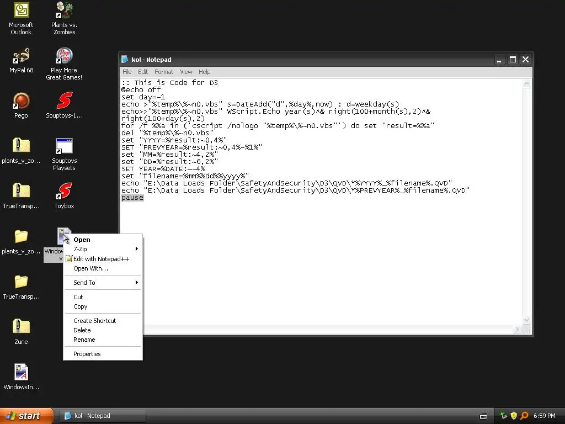Viewport: 565px width, 424px height.
Task: Click the '@echo off' line
Action: click(x=141, y=90)
